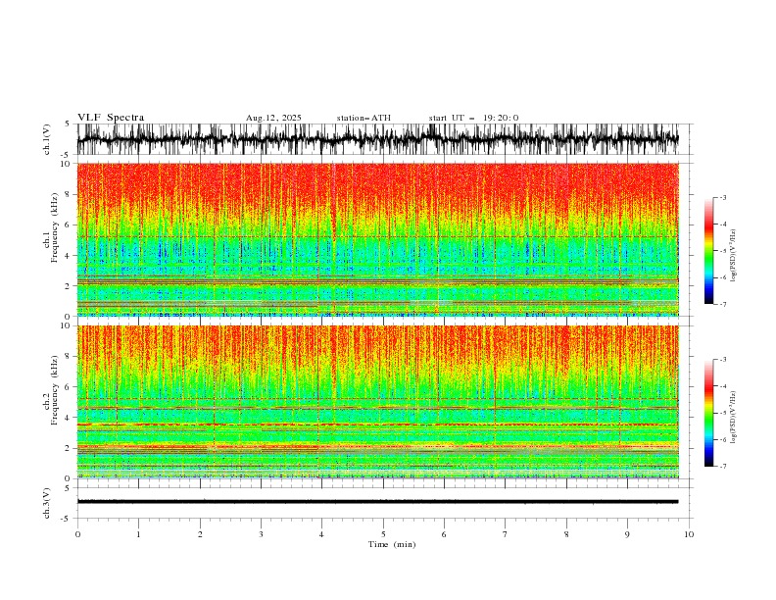The width and height of the screenshot is (776, 600).
Task: Click the ch.1 colorbar "log(PSD)" label
Action: click(x=734, y=256)
